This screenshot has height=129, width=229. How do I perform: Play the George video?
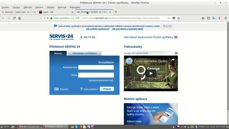coord(151,73)
